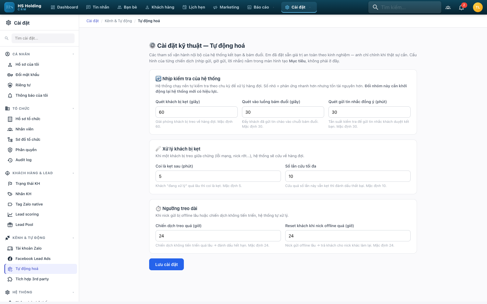487x304 pixels.
Task: Click the Hồ sơ tổ chức building icon
Action: tap(10, 119)
